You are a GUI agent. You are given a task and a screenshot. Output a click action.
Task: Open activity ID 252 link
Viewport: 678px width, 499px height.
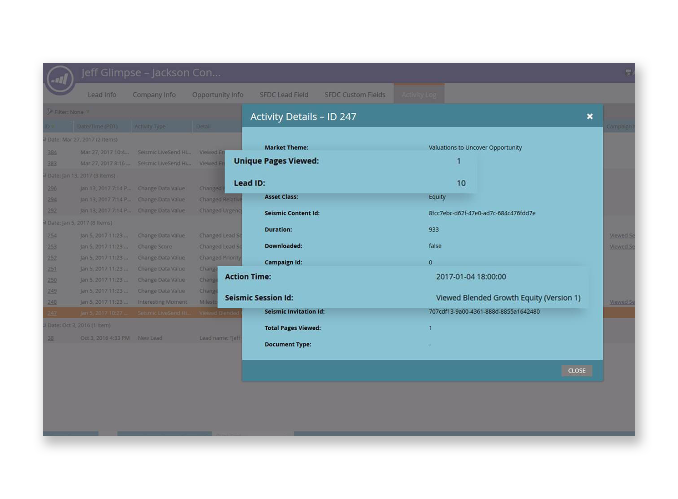(52, 257)
